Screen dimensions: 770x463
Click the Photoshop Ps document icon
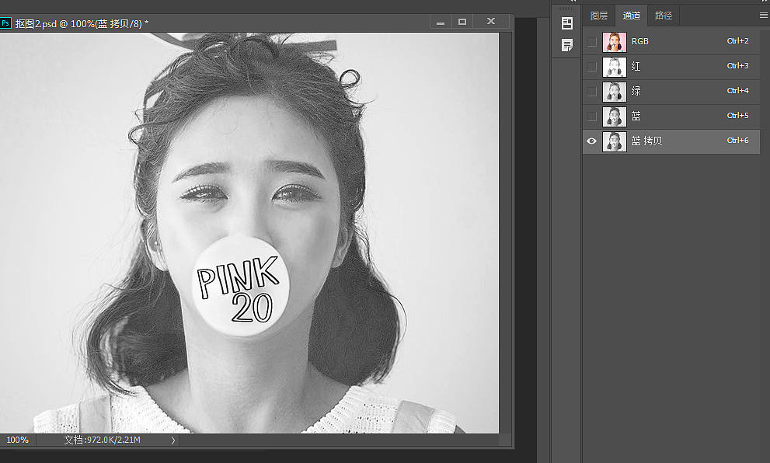click(x=5, y=23)
